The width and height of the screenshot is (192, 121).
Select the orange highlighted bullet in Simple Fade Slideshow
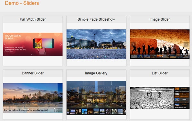coord(98,57)
